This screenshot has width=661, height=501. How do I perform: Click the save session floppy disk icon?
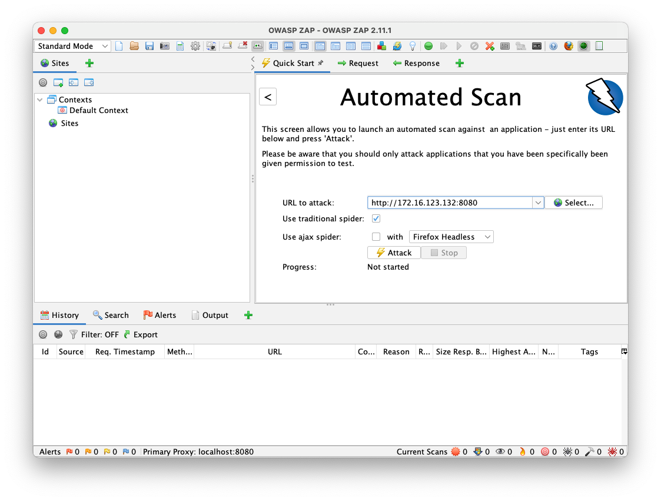point(150,46)
